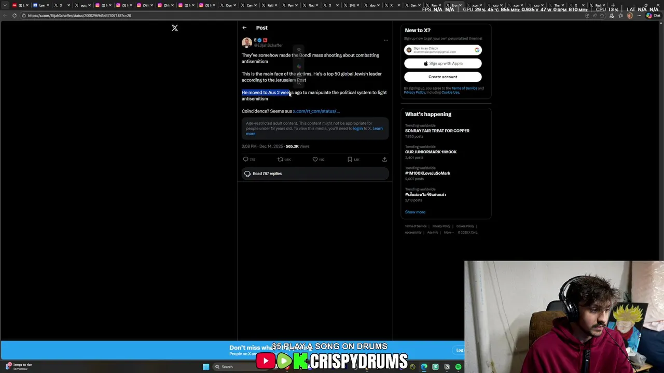Open footer Terms of Service link
The image size is (664, 373).
(416, 226)
